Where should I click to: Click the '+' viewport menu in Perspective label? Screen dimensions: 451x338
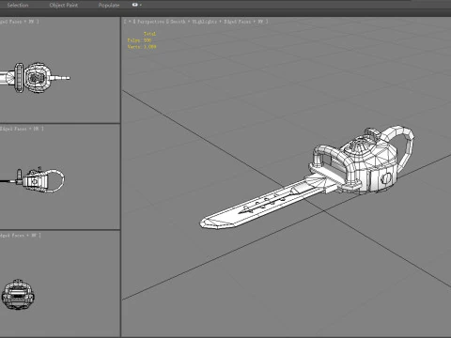click(129, 22)
